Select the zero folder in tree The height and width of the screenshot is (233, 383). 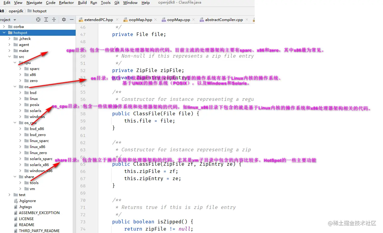34,81
